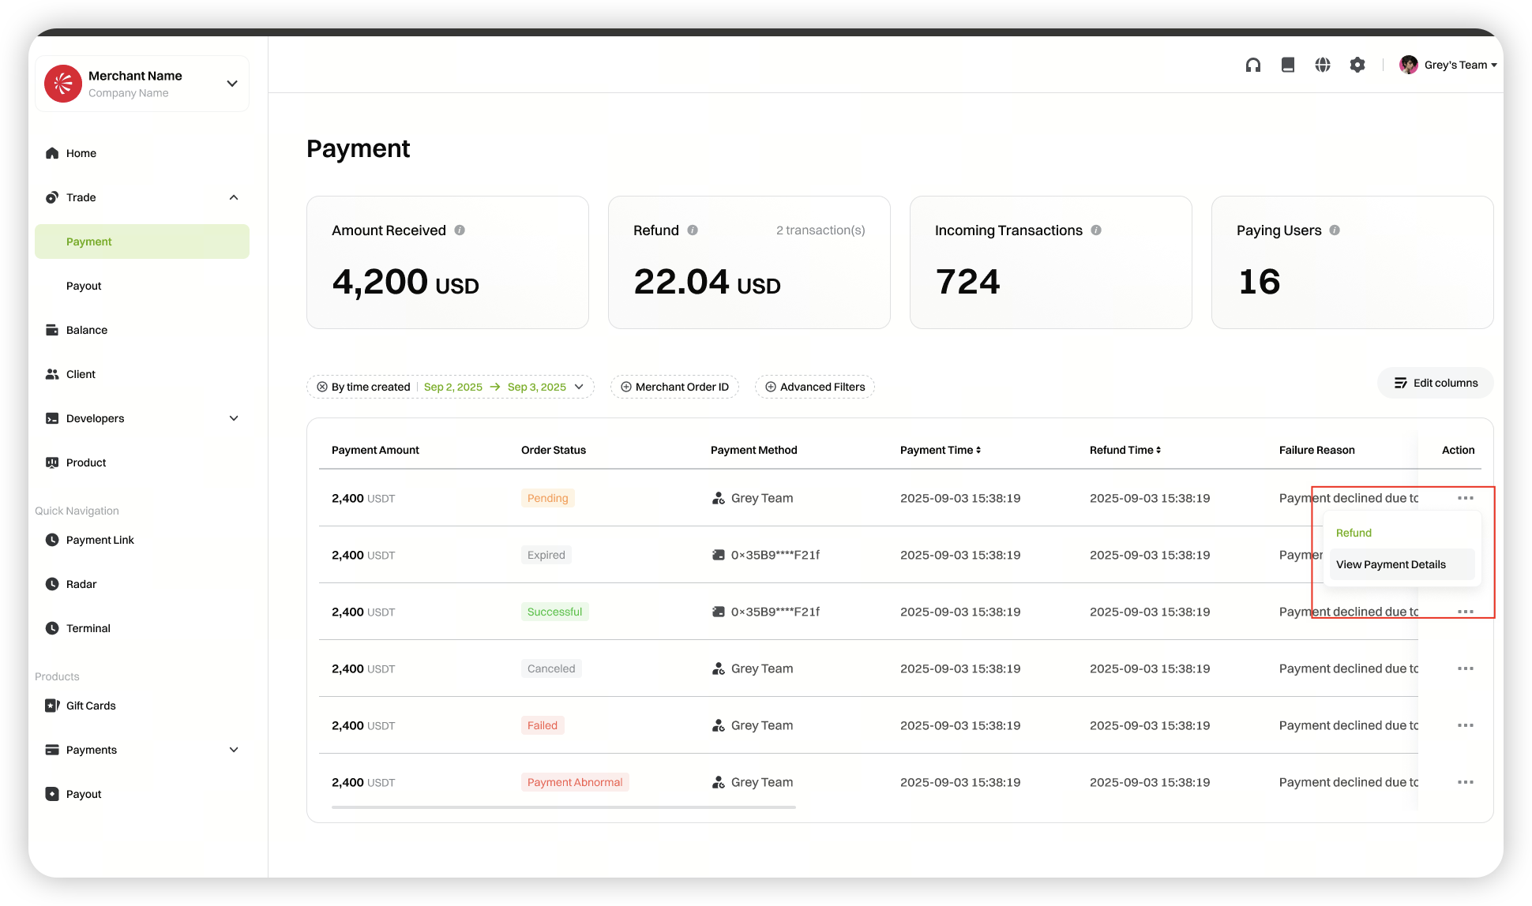1532x906 pixels.
Task: Choose View Payment Details menu option
Action: (x=1391, y=564)
